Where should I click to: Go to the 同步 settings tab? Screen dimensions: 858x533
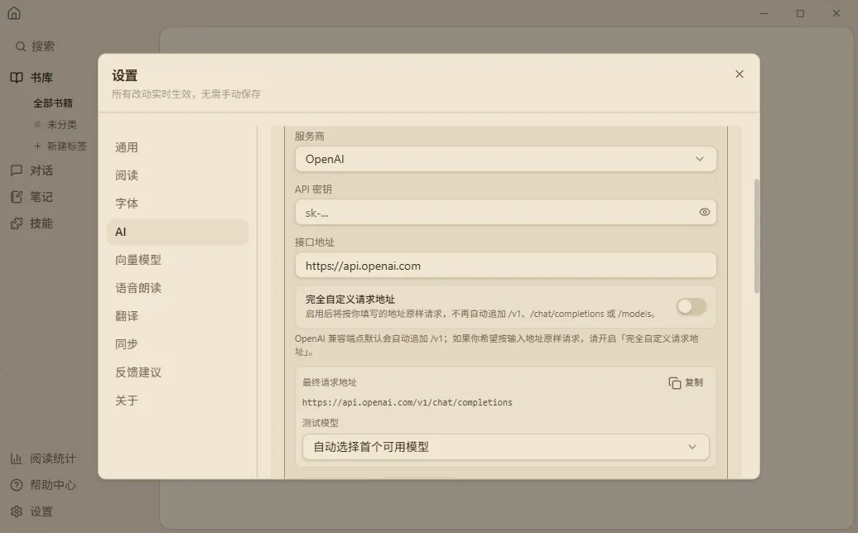177,343
